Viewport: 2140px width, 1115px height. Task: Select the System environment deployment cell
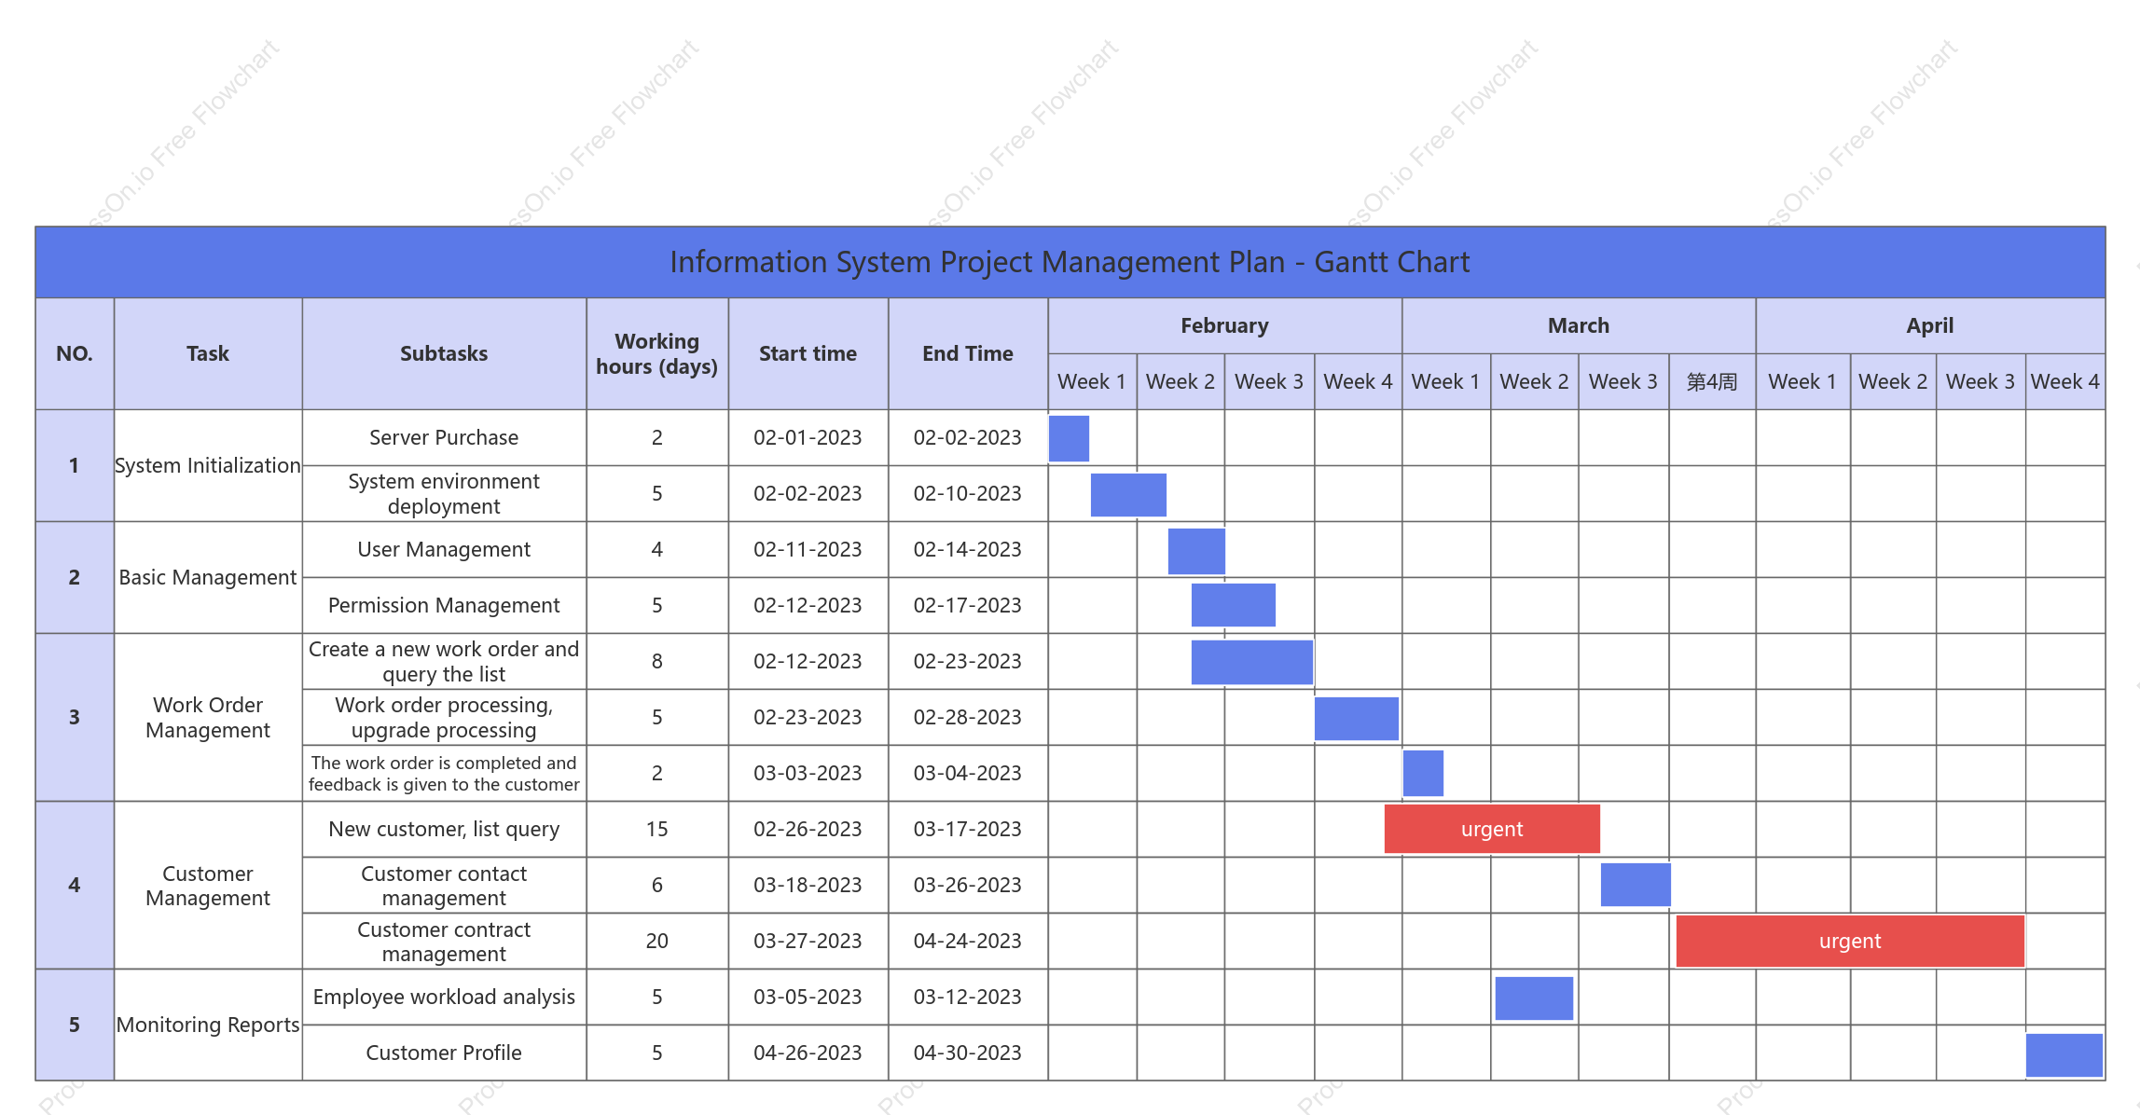click(x=444, y=493)
